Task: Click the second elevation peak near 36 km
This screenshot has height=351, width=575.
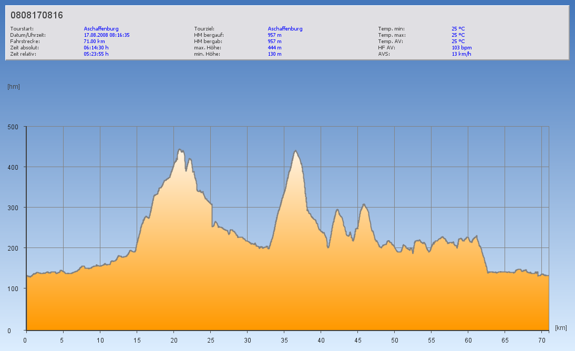Action: pyautogui.click(x=296, y=152)
